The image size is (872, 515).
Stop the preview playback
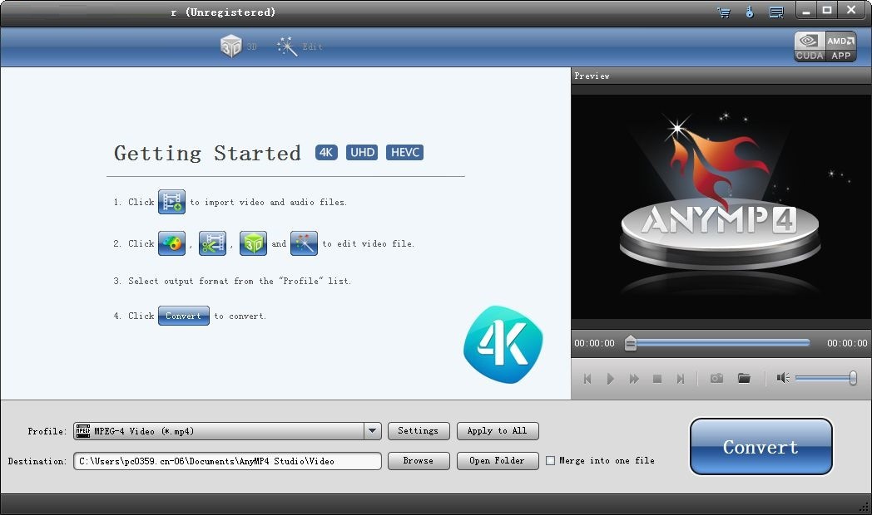coord(657,379)
